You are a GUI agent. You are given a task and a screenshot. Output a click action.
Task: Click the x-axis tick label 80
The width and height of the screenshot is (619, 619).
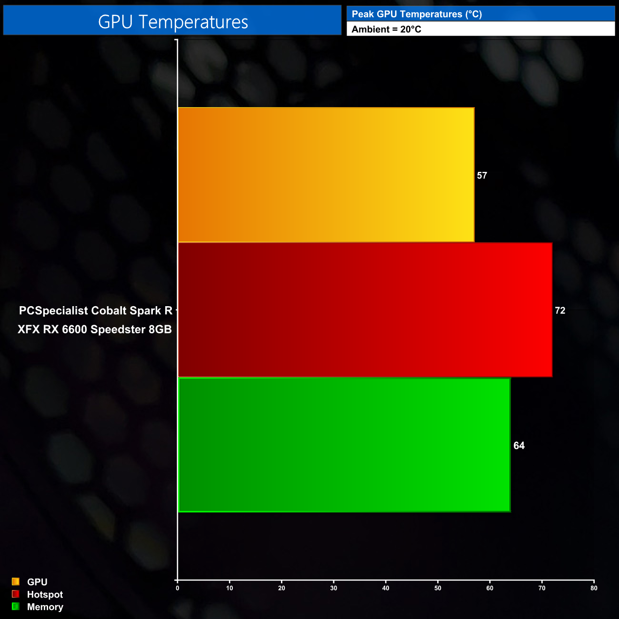point(594,588)
